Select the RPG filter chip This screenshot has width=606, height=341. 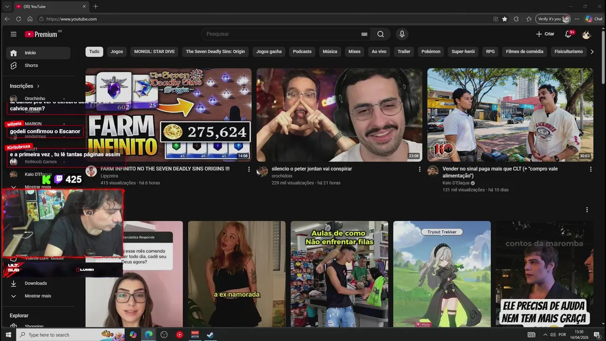coord(490,51)
